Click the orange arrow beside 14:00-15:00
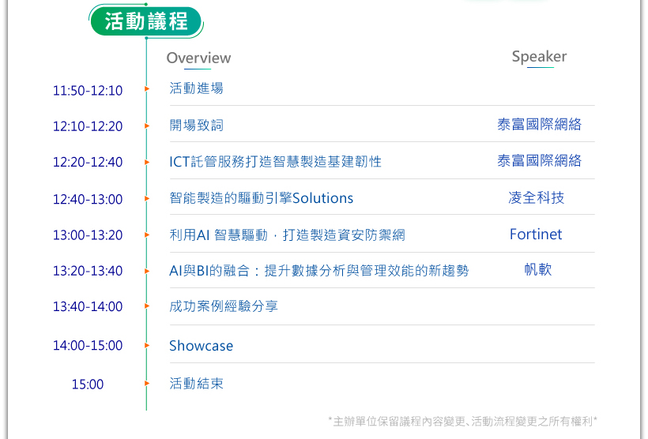The height and width of the screenshot is (439, 648). point(147,345)
